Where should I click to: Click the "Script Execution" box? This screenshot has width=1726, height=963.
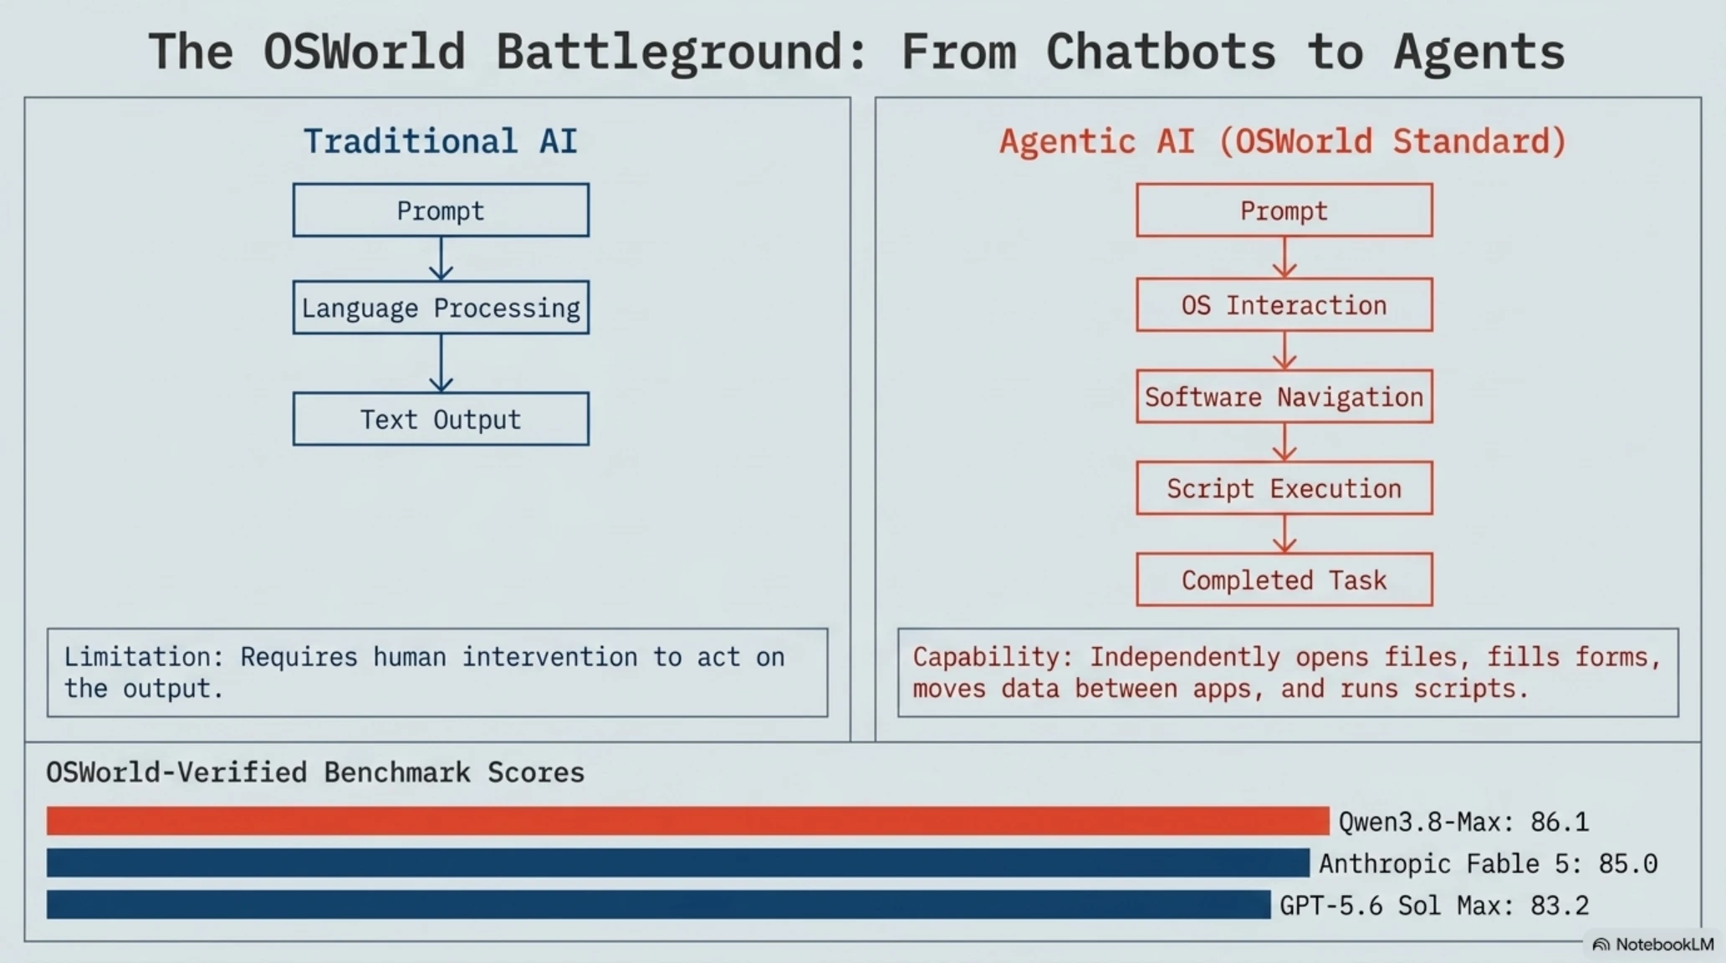[1284, 488]
